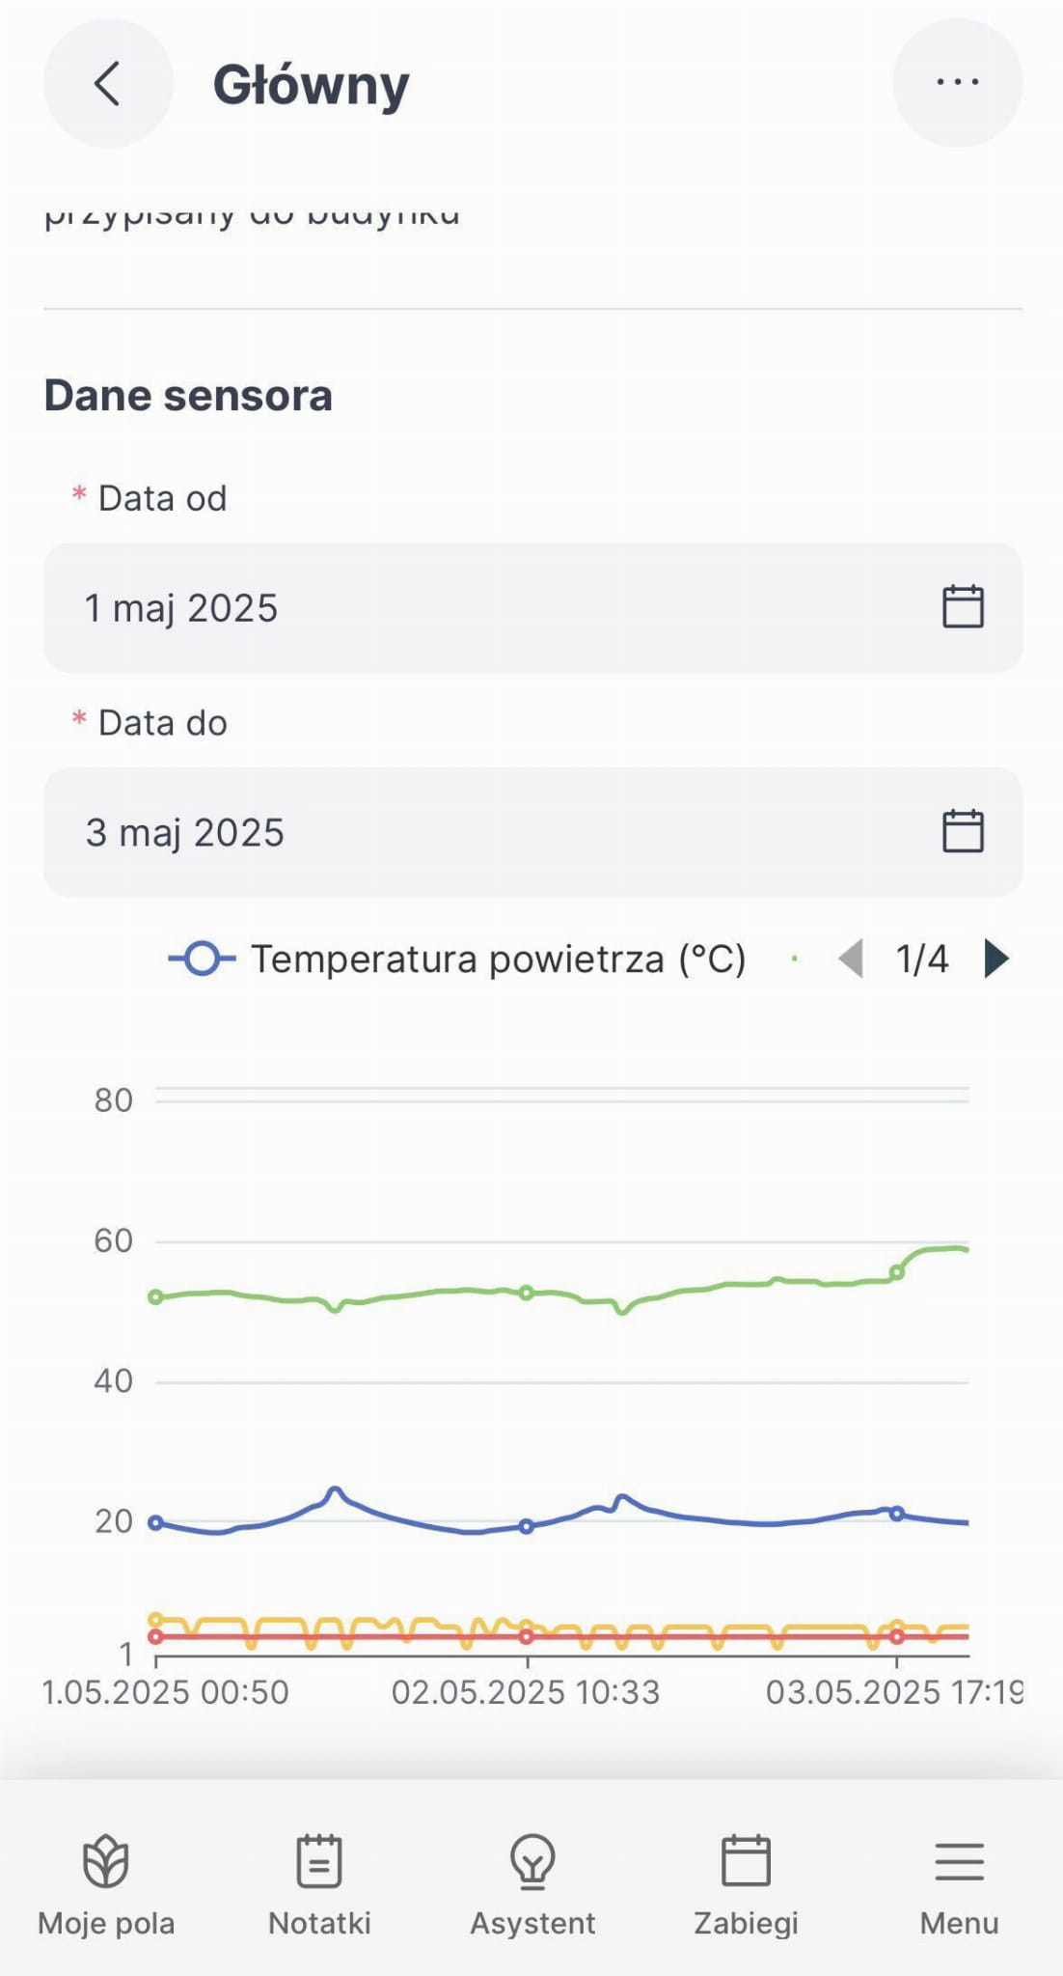
Task: Click the green line starting data point
Action: [155, 1297]
